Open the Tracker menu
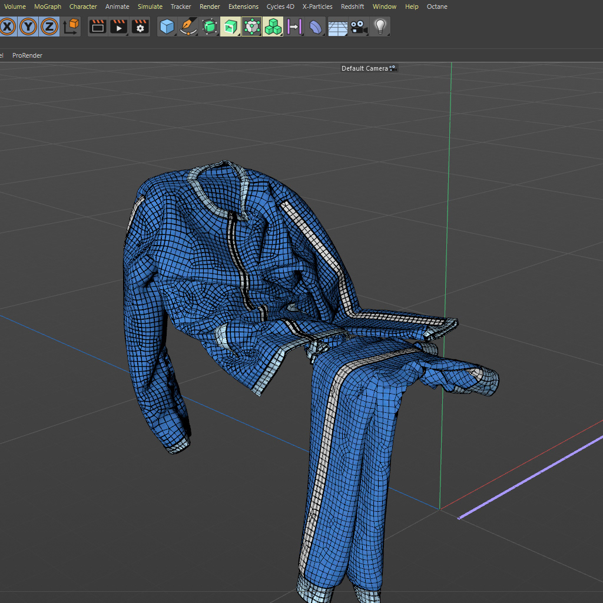This screenshot has height=603, width=603. click(181, 6)
